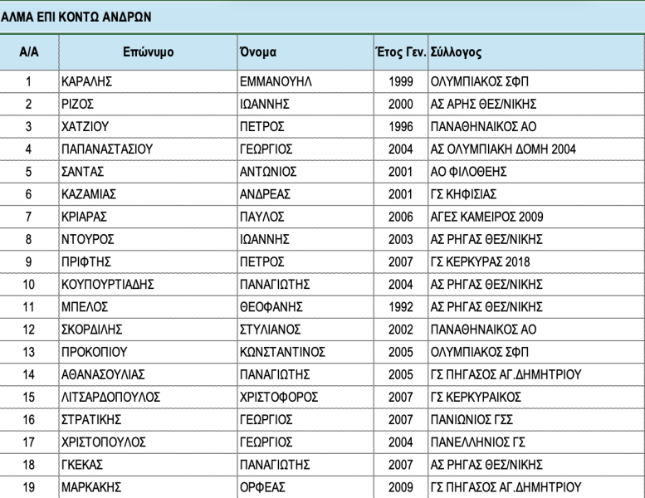
Task: Select the Έτος Γεν. column header
Action: (401, 52)
